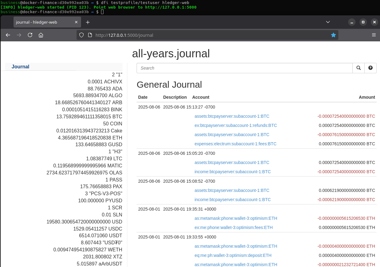Click the bookmark star in address bar

click(333, 35)
